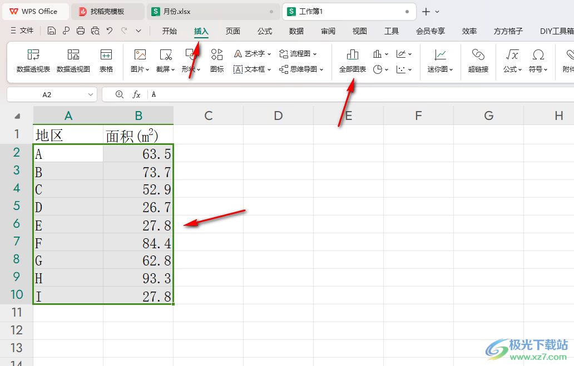Switch to the View (视图) tab

tap(359, 31)
